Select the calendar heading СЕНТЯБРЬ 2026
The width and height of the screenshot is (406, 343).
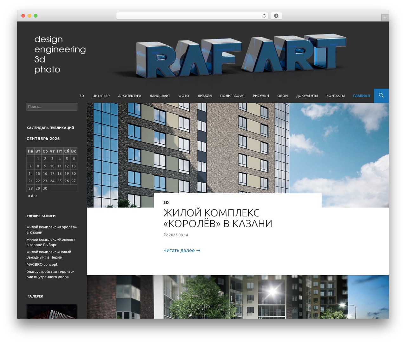tap(43, 139)
